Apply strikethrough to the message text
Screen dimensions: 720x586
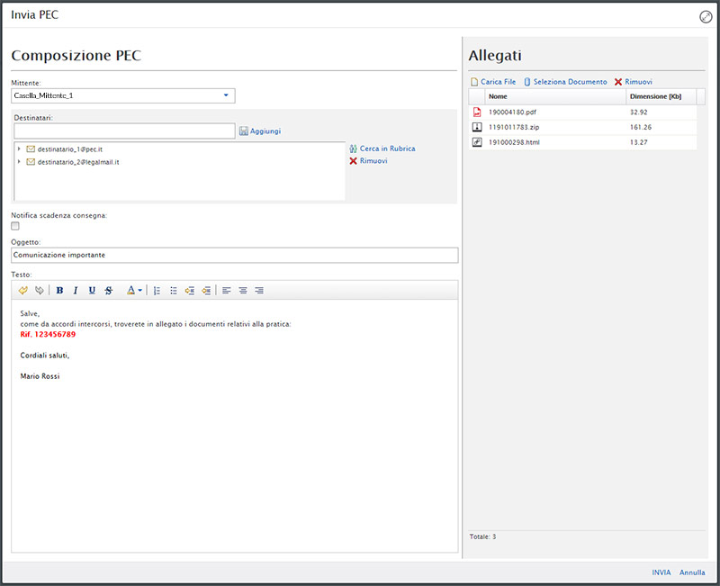tap(108, 290)
